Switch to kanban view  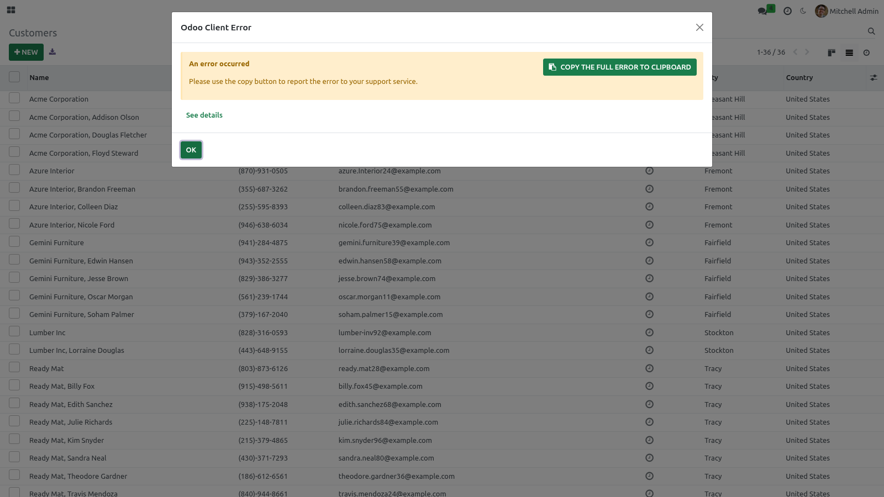832,52
